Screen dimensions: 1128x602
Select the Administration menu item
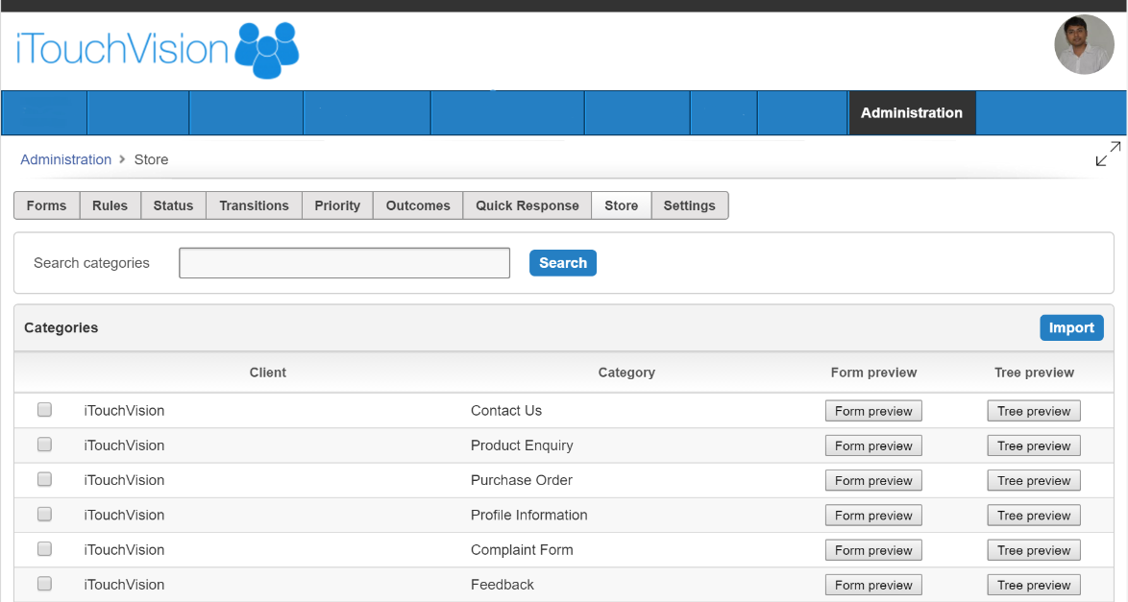click(912, 113)
